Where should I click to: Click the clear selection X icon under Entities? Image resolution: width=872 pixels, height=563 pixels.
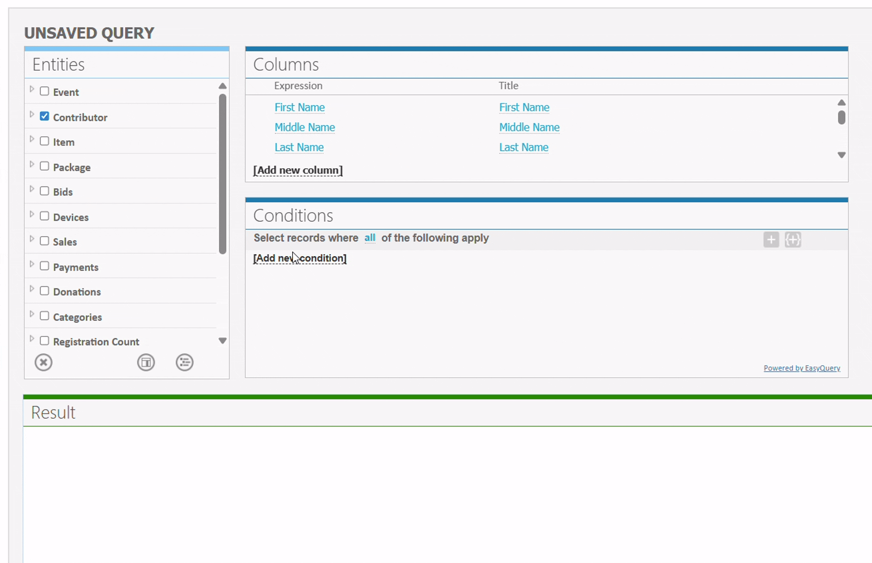tap(44, 363)
